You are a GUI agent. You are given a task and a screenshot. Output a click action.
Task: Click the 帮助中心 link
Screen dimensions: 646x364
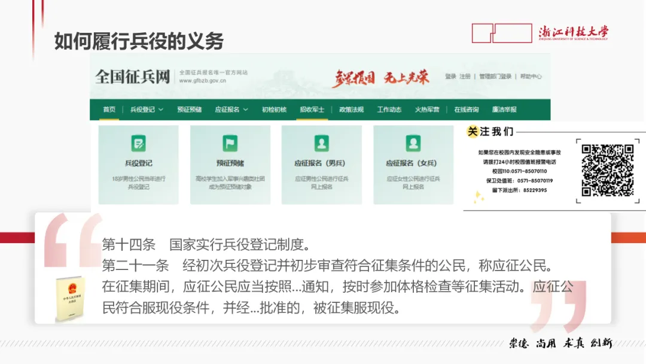[531, 76]
